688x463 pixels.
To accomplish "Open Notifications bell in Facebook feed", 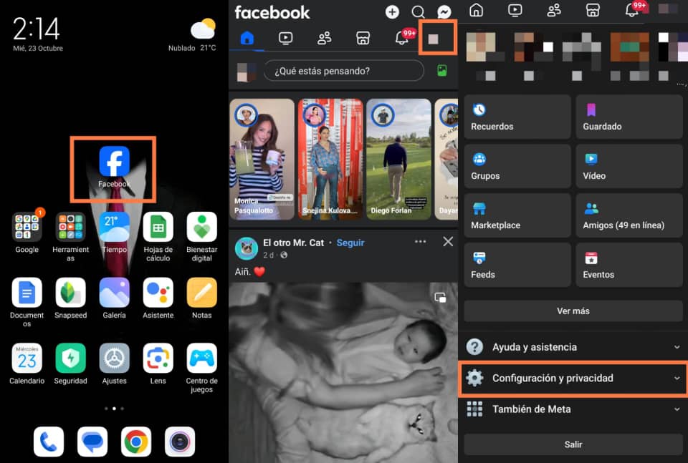I will [x=401, y=38].
